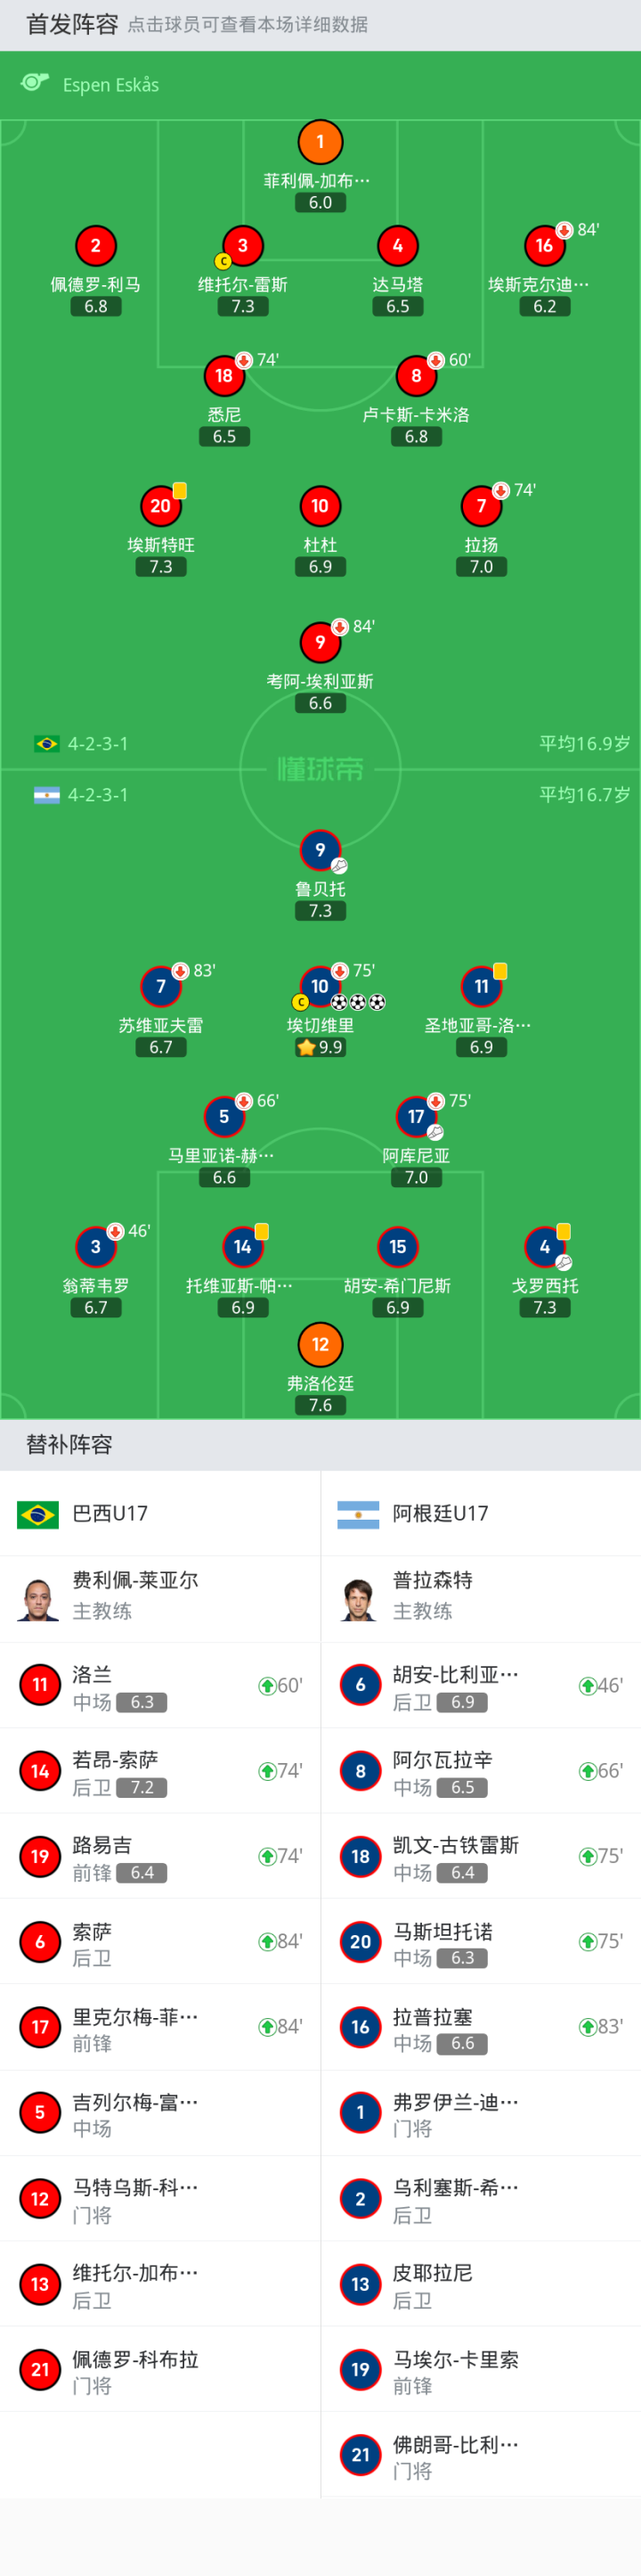641x2576 pixels.
Task: Tap Argentina number 10 Echeverri's jersey
Action: (320, 986)
